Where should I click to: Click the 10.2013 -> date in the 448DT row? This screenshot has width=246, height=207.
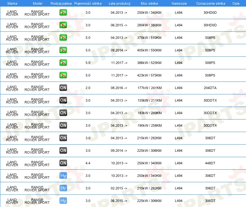tap(119, 163)
